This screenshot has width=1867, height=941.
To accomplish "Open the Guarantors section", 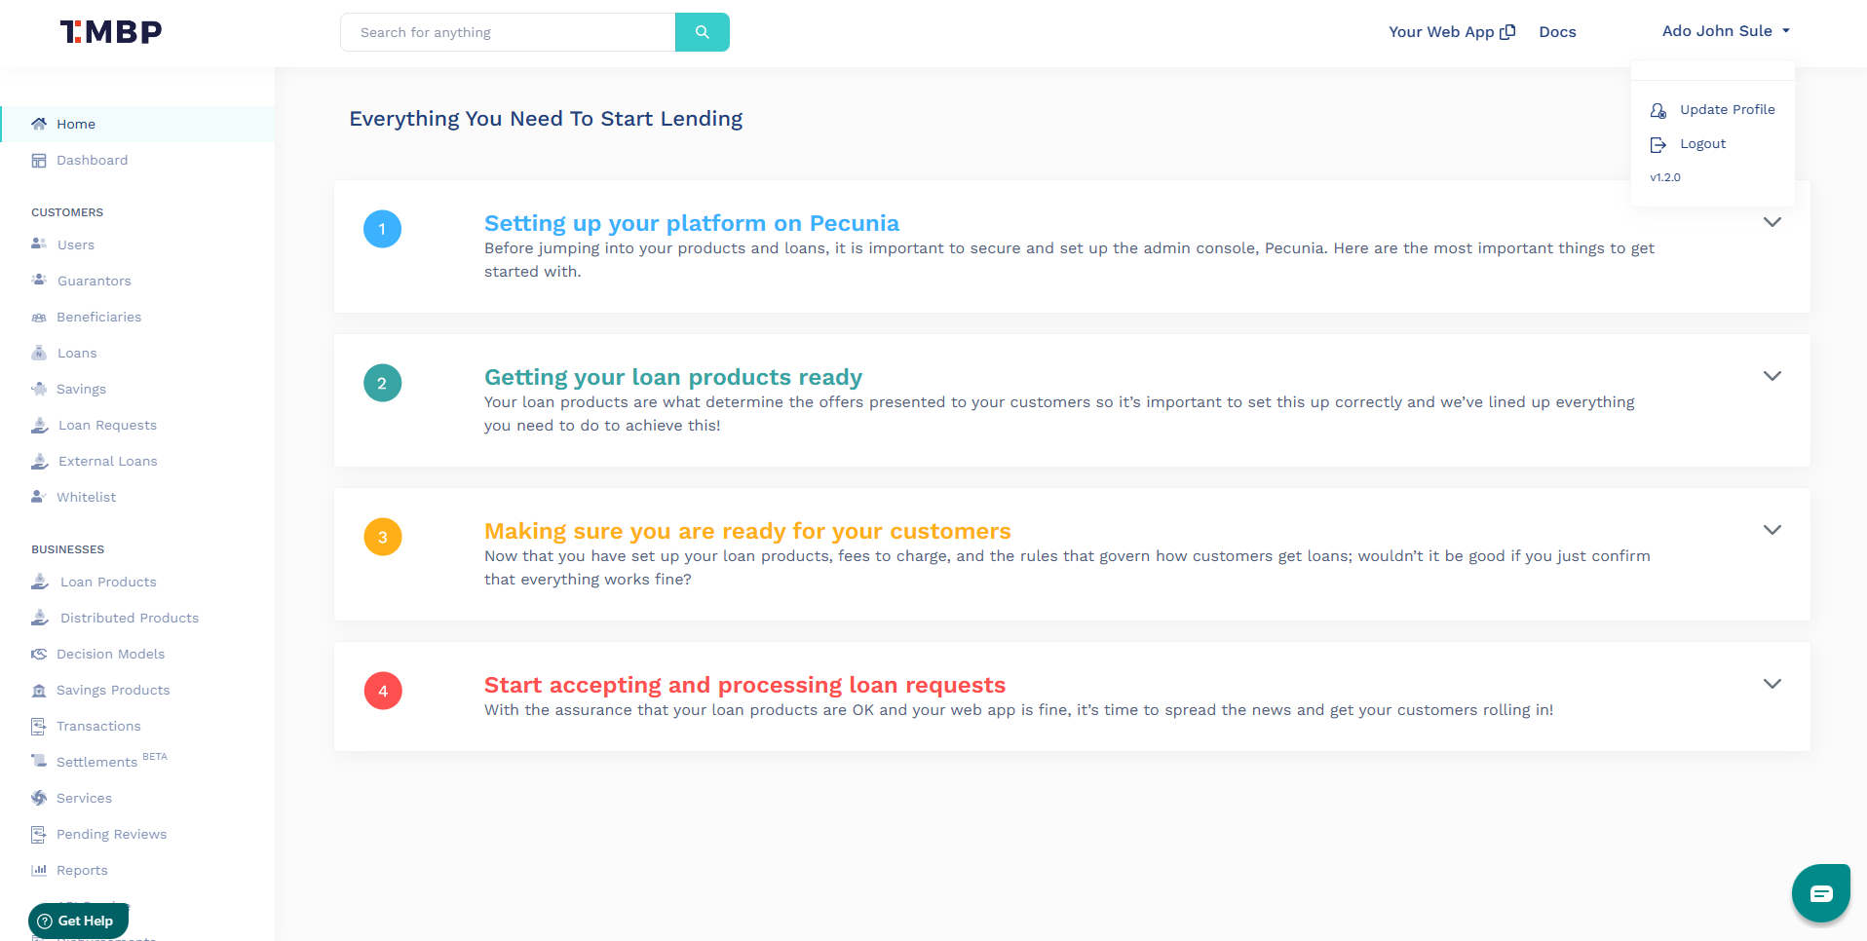I will [x=94, y=281].
